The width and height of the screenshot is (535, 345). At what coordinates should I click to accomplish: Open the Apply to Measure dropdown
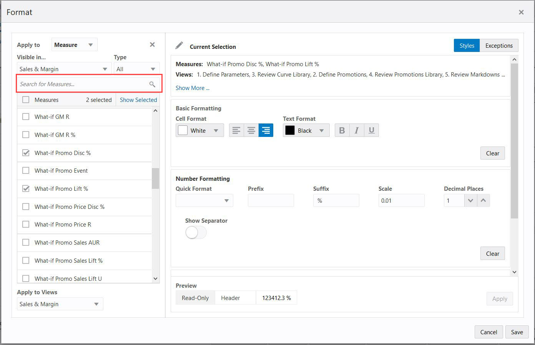(75, 45)
